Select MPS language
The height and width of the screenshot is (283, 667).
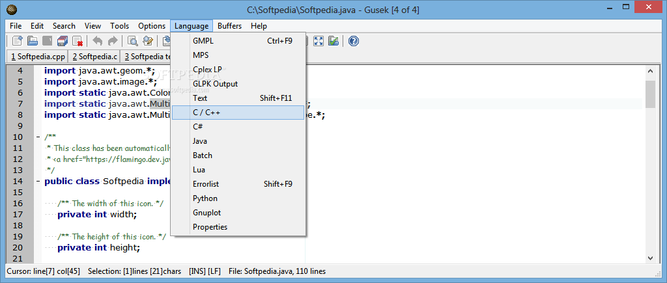coord(238,55)
